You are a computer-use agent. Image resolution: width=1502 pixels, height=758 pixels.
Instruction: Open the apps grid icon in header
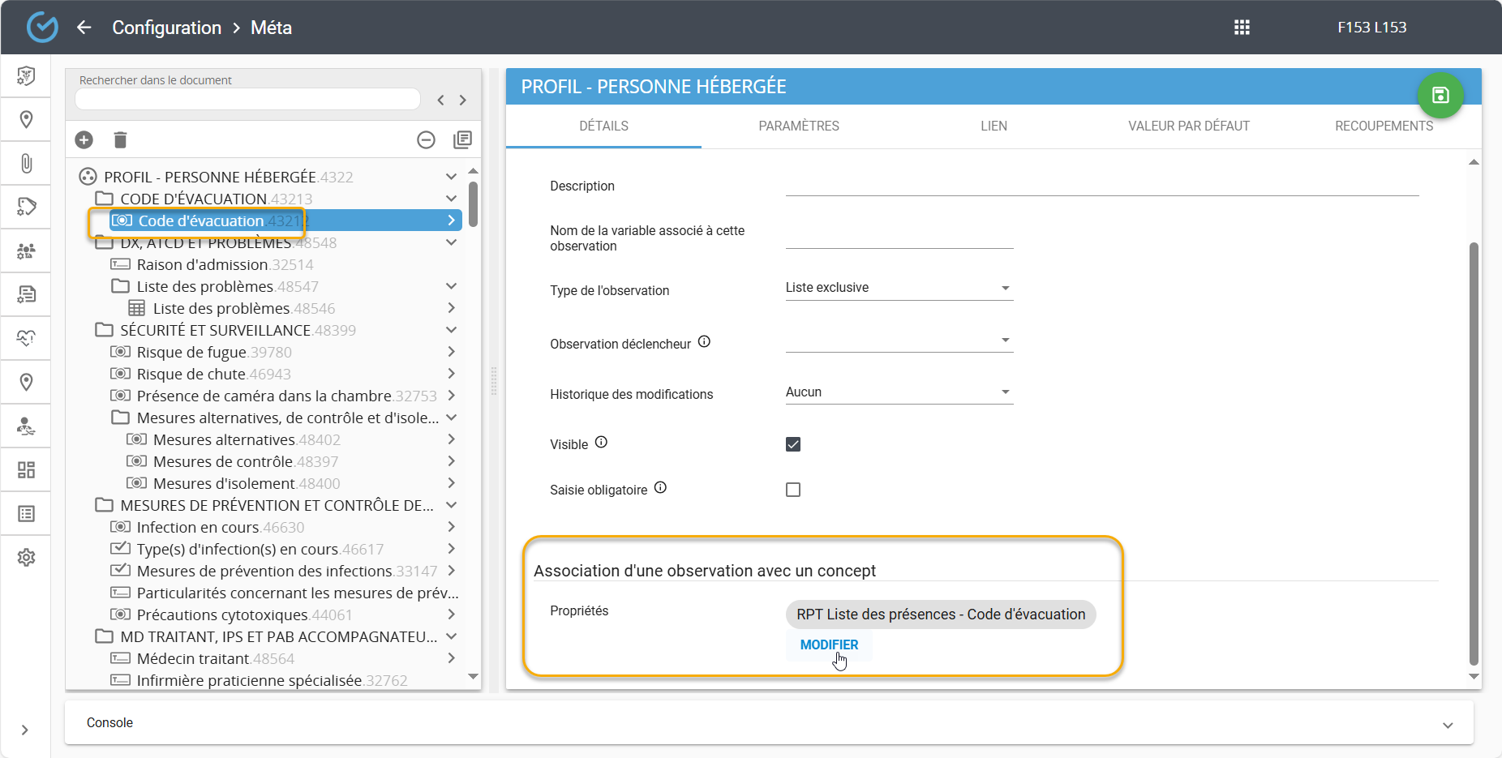coord(1242,28)
